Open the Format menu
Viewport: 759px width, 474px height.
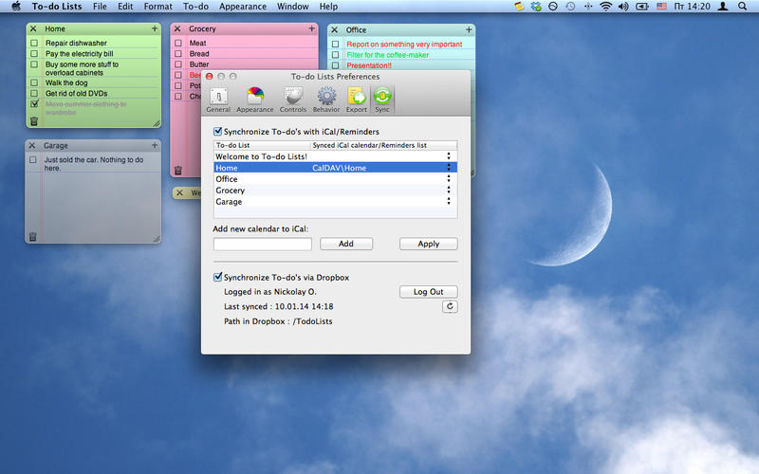pos(157,7)
